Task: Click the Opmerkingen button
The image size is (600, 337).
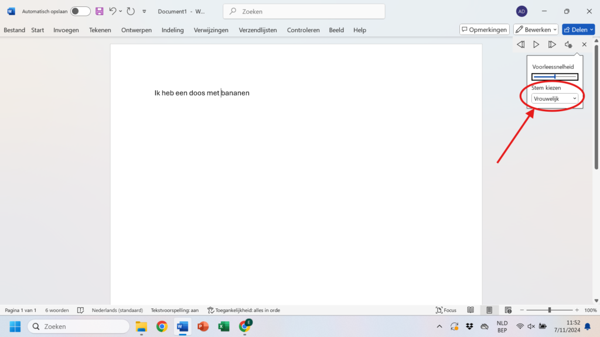Action: pyautogui.click(x=483, y=30)
